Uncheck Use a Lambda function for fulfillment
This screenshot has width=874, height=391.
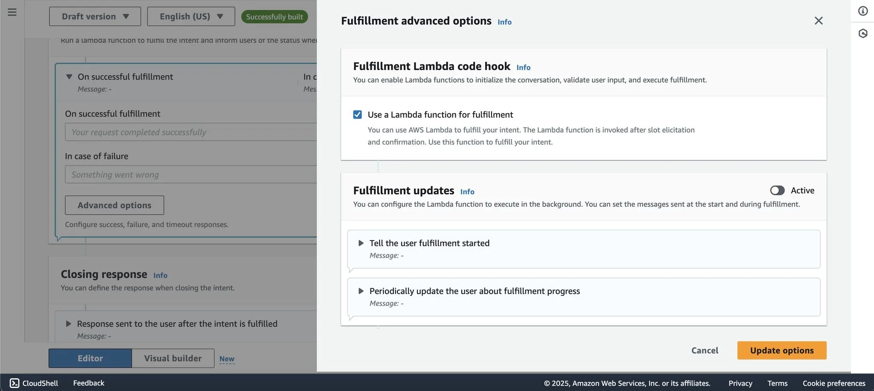tap(357, 115)
